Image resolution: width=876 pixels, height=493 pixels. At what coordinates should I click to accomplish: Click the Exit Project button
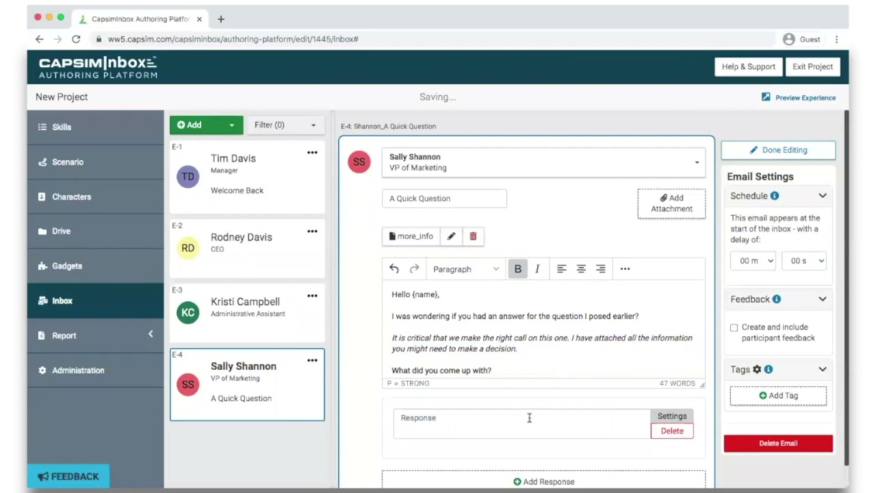[x=812, y=66]
